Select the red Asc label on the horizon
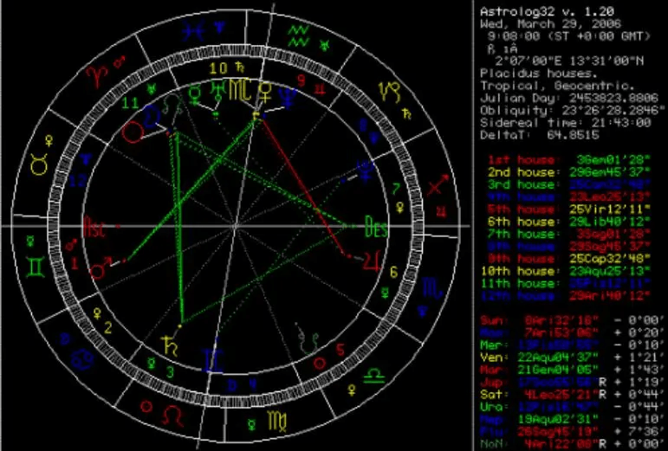Viewport: 668px width, 451px height. (94, 226)
